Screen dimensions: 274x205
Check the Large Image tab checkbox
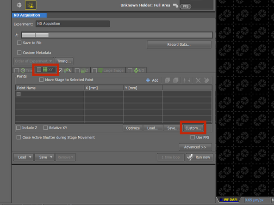tap(94, 71)
